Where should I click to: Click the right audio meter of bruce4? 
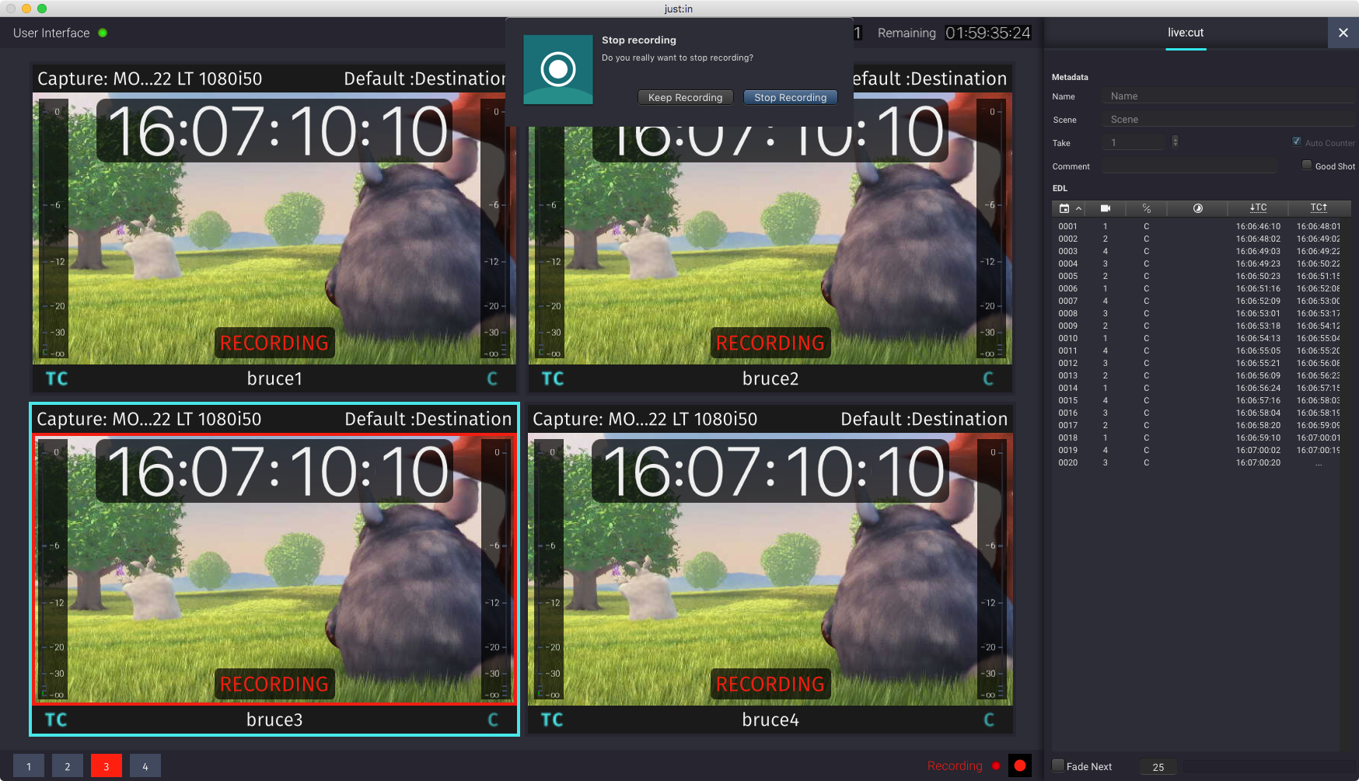click(991, 569)
